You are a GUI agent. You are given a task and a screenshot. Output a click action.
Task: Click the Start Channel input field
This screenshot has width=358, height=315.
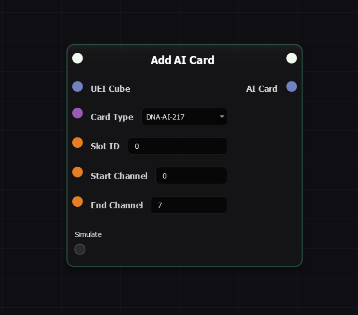tap(191, 176)
